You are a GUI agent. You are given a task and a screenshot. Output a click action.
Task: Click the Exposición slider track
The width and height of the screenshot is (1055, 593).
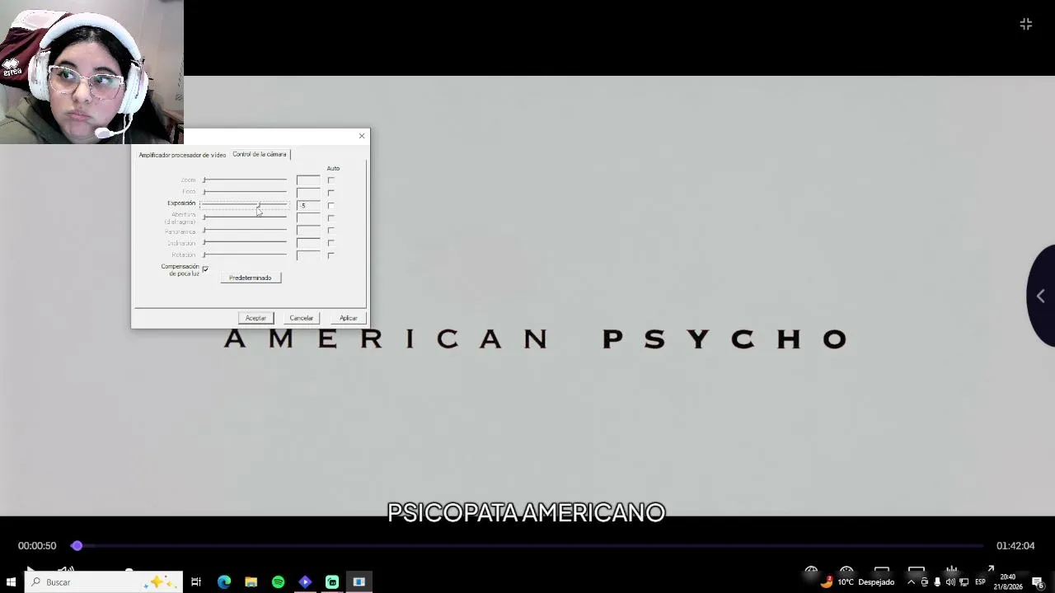click(245, 204)
